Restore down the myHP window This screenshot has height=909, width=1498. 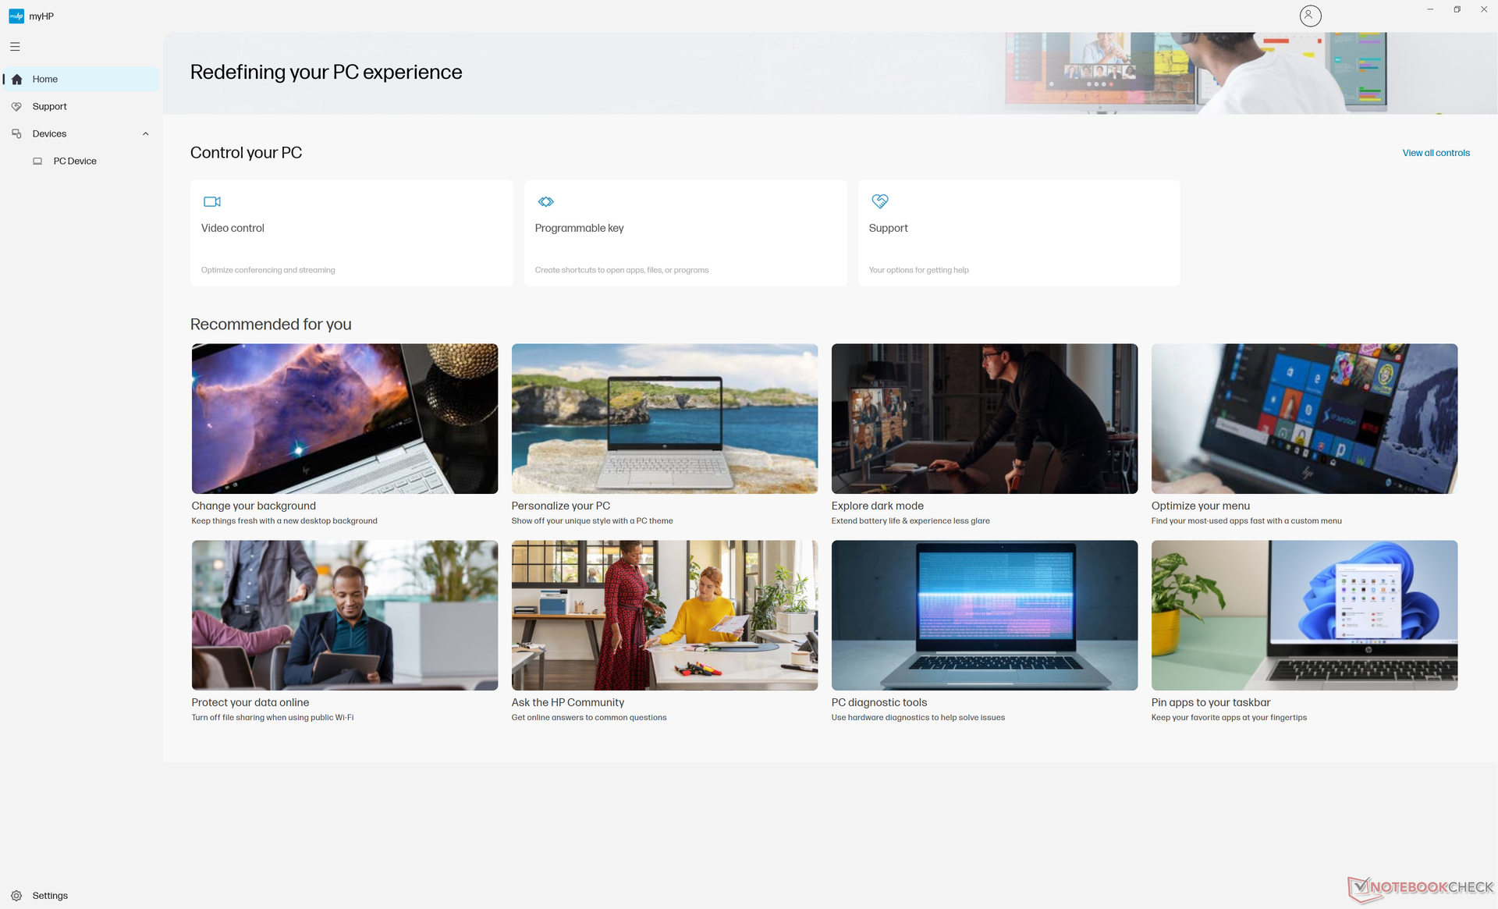click(x=1457, y=9)
